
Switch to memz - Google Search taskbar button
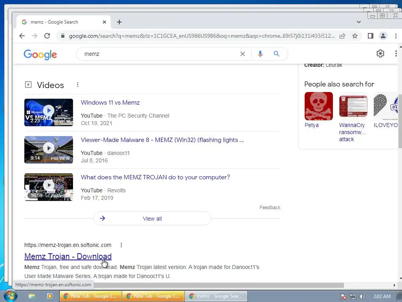(216, 296)
